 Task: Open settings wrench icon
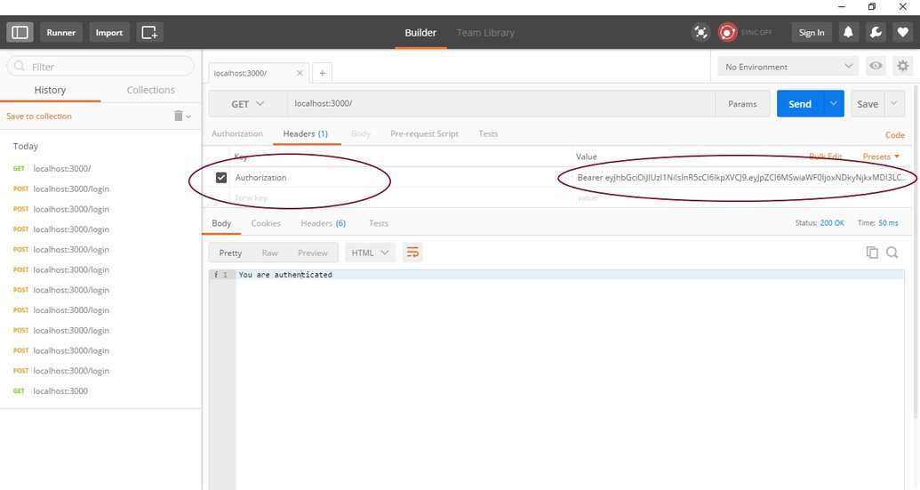pyautogui.click(x=876, y=32)
